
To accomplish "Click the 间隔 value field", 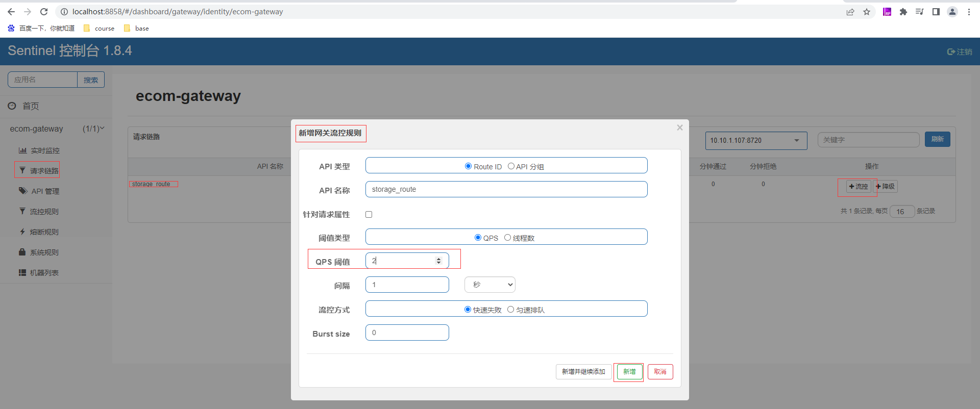I will tap(407, 285).
